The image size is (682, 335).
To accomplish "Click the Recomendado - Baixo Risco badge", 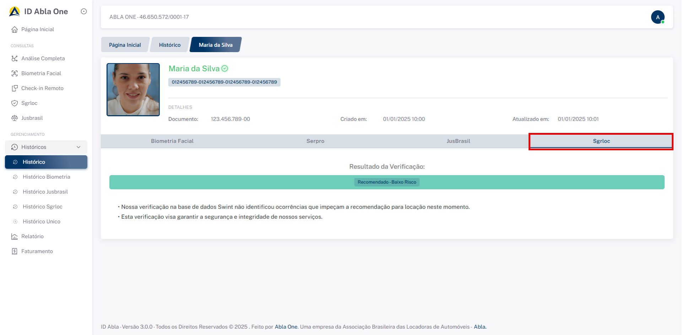I will click(x=387, y=182).
